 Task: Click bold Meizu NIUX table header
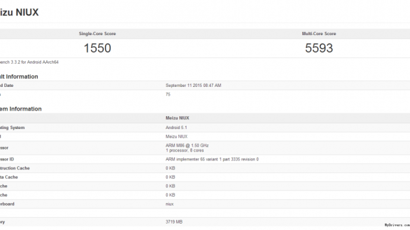pos(177,118)
